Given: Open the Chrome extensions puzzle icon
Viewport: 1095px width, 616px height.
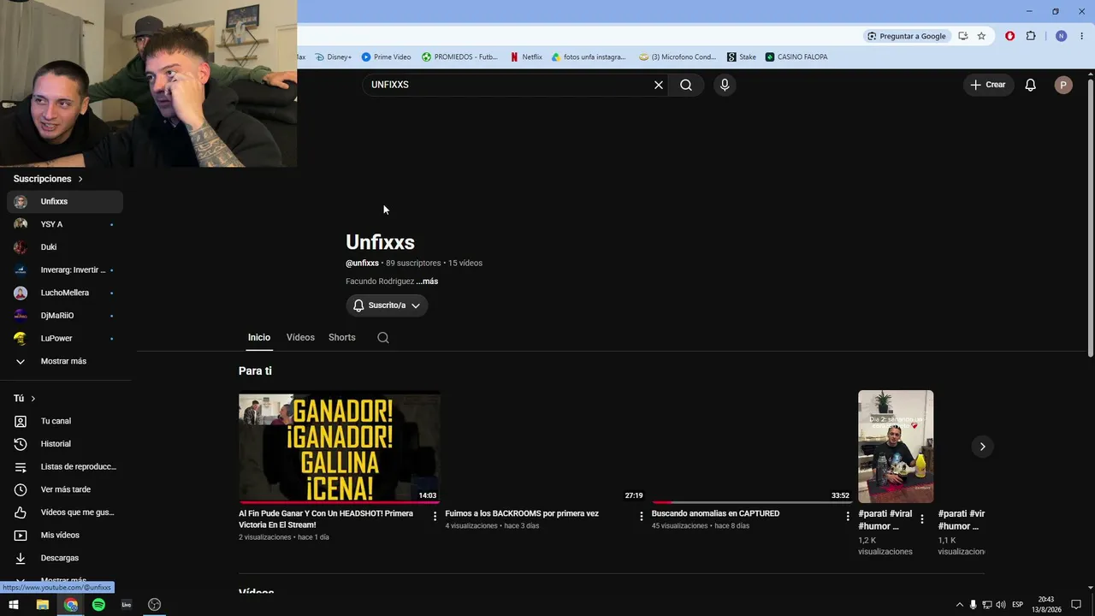Looking at the screenshot, I should tap(1031, 36).
